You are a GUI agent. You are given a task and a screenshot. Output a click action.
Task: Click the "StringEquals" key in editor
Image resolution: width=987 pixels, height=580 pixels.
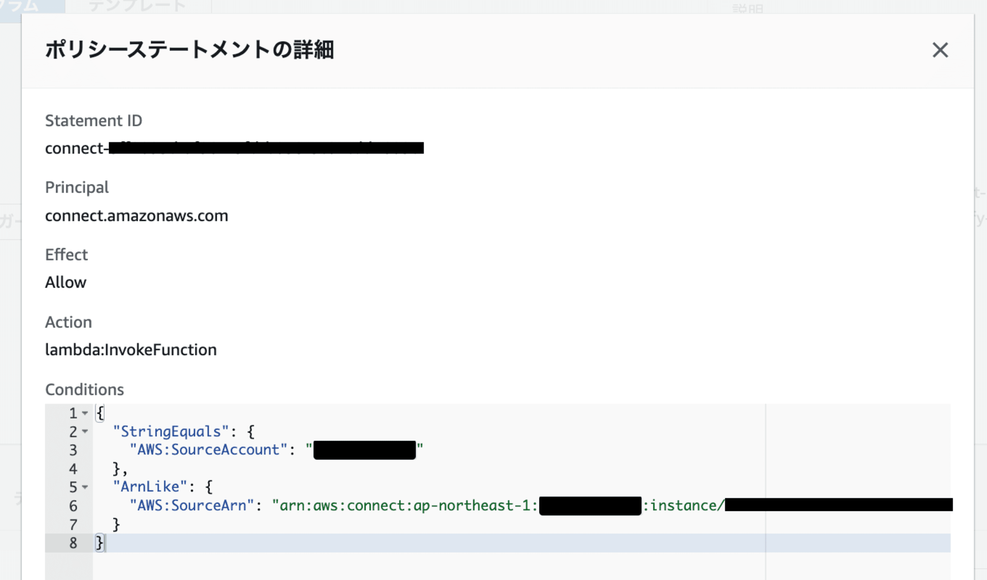pos(171,432)
